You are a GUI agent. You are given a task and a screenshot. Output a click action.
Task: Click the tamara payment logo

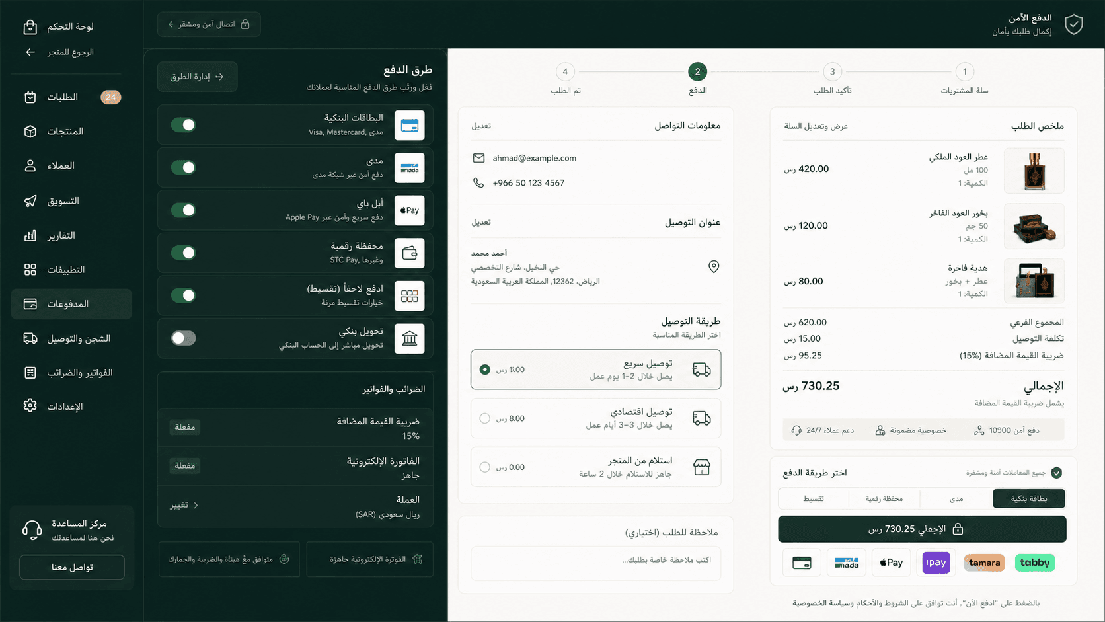pyautogui.click(x=984, y=563)
